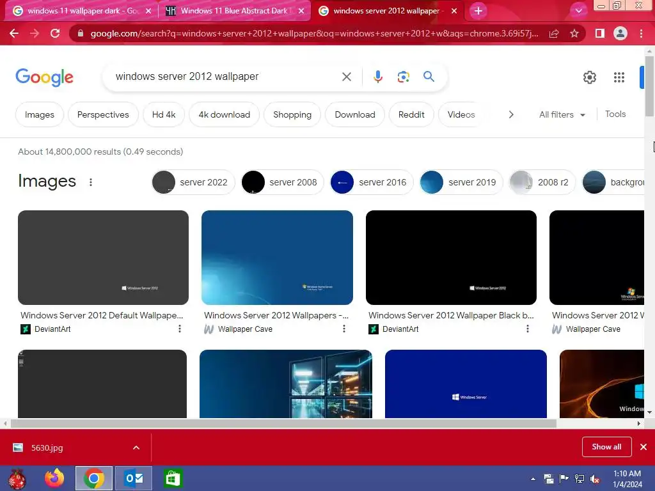Screen dimensions: 655x491
Task: Search by image with Google Lens
Action: [403, 77]
